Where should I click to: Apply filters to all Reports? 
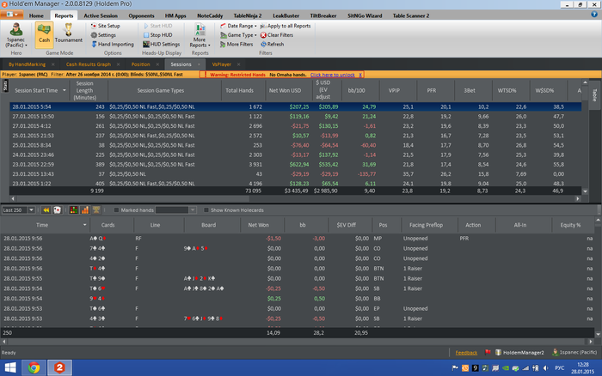(x=286, y=26)
